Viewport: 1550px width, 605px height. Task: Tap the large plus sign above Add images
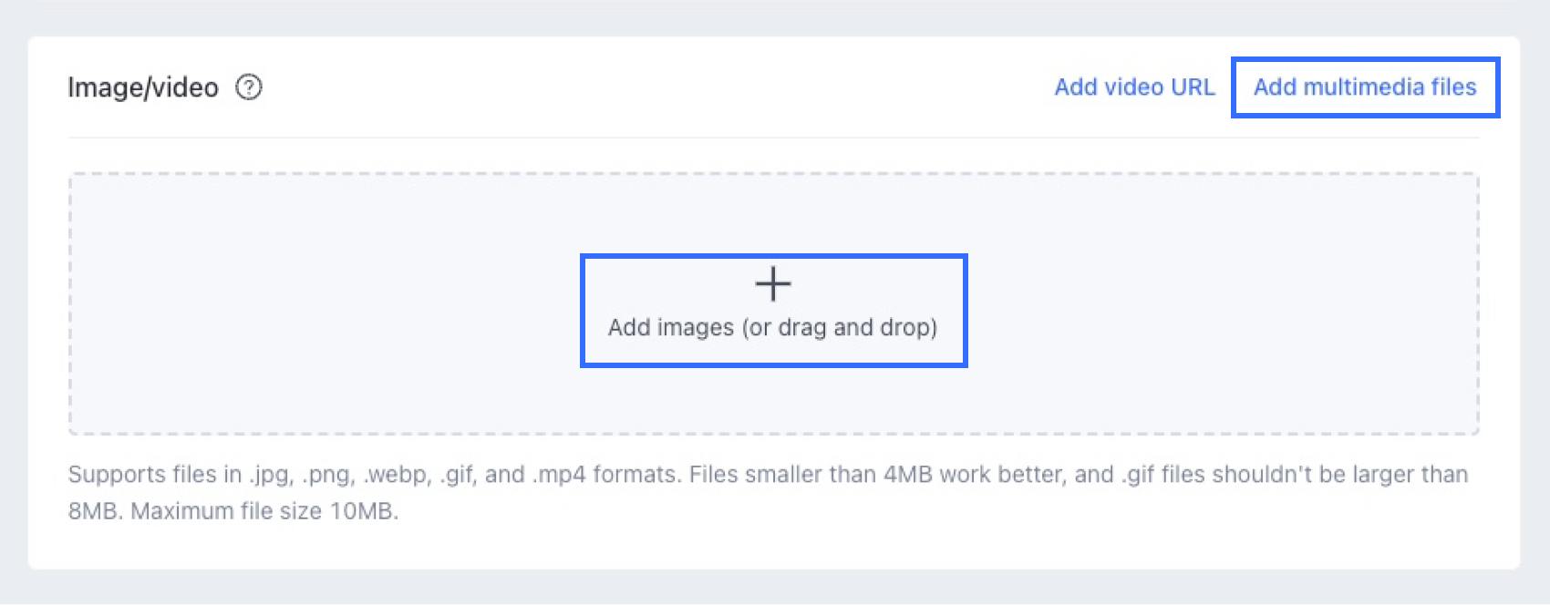pos(773,284)
